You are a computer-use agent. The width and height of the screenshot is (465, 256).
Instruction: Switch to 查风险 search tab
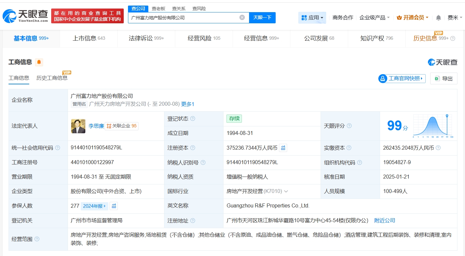click(x=199, y=9)
